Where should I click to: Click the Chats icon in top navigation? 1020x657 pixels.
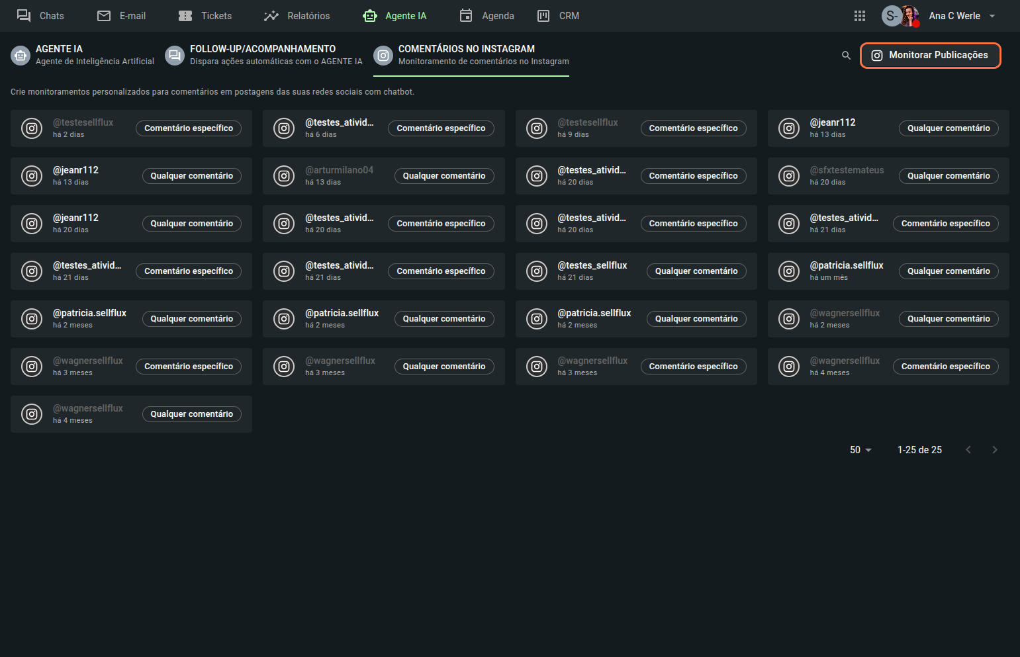pyautogui.click(x=24, y=16)
